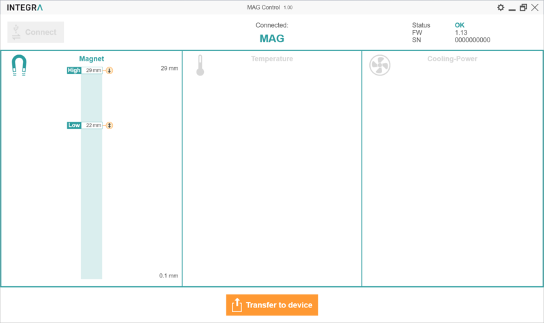Edit the Low 22 mm value field
This screenshot has height=323, width=544.
92,125
